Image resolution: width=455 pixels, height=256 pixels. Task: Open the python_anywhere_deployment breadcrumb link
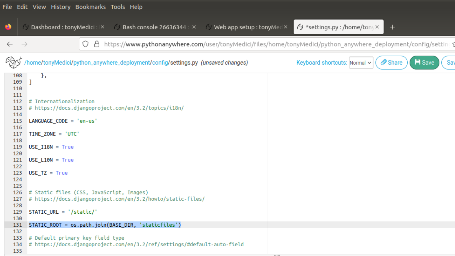[x=112, y=63]
